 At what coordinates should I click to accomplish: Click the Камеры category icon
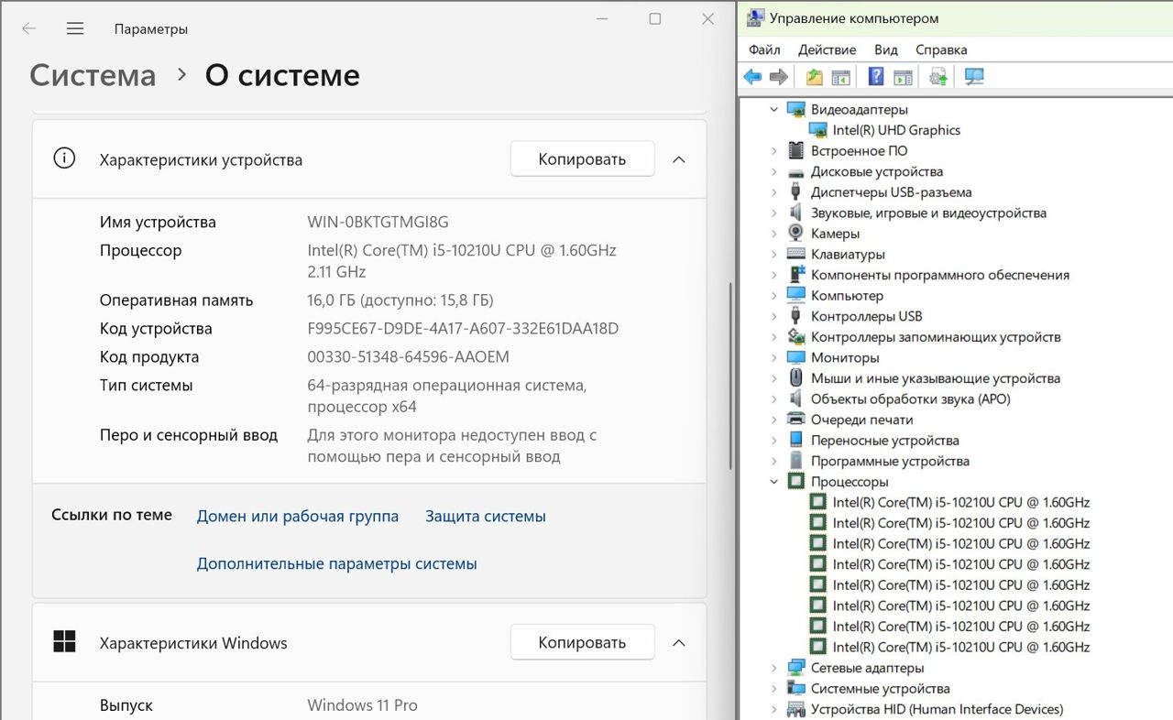point(795,234)
